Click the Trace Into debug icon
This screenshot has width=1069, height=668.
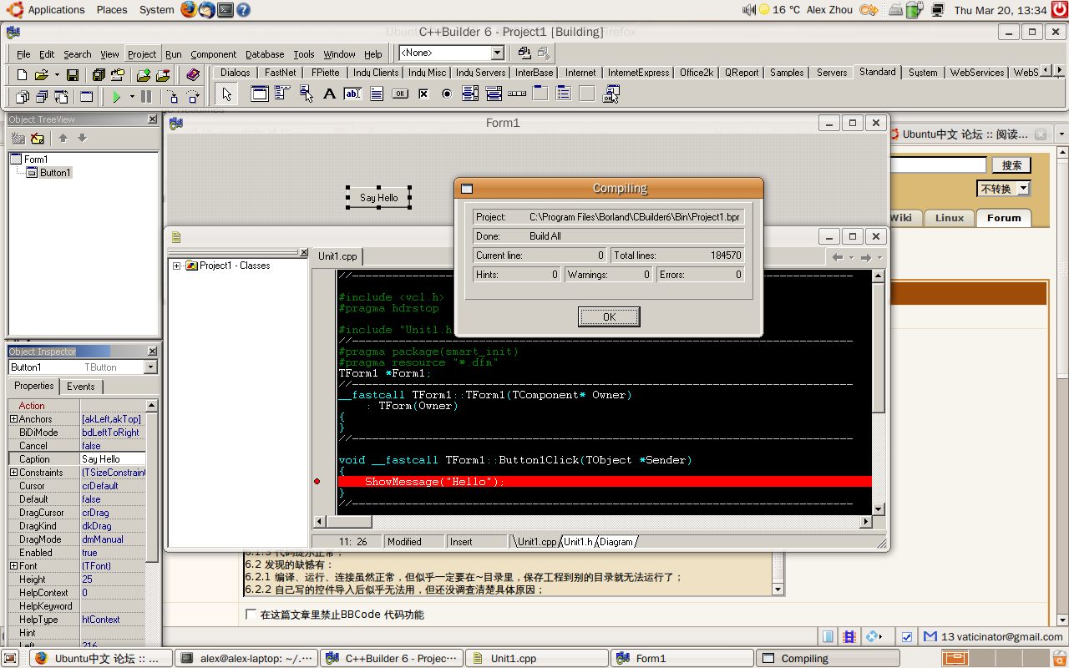pyautogui.click(x=172, y=97)
